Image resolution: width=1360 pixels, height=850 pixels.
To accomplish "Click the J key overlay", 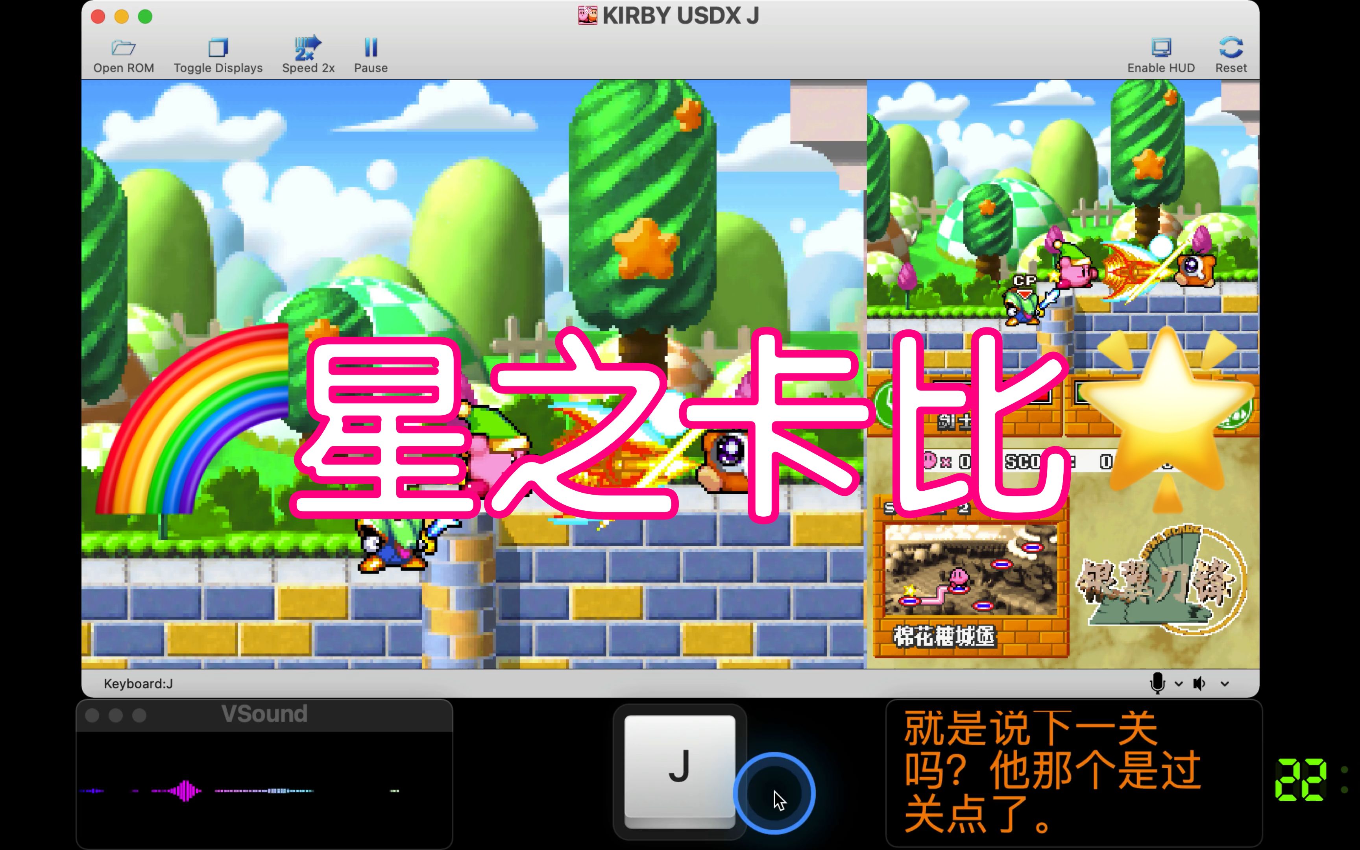I will point(680,771).
